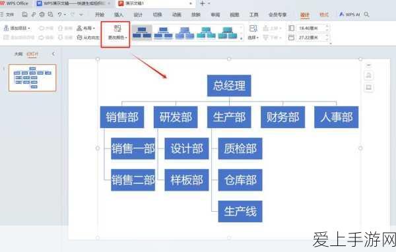
Task: Click the bottom floating icon right of the slide
Action: (369, 88)
